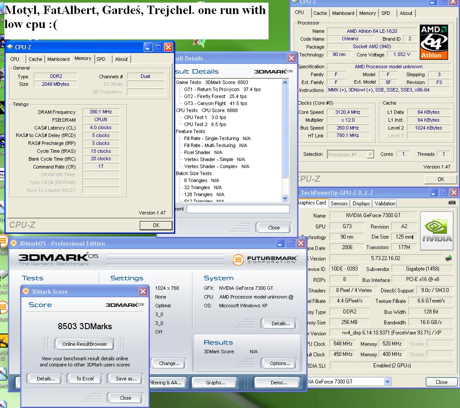This screenshot has width=460, height=408.
Task: Click OK in the Memory CPU-Z window
Action: tap(156, 225)
